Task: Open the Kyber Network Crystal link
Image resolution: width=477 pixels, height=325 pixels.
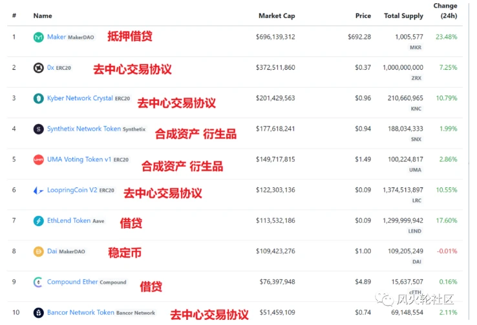Action: tap(79, 98)
